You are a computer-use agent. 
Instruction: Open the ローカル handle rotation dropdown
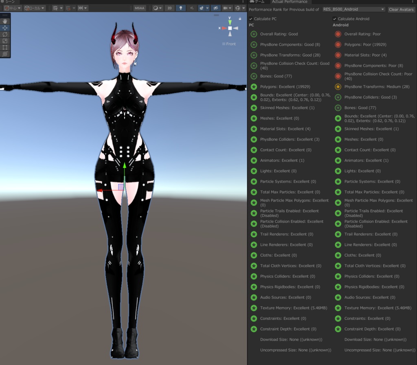(34, 8)
